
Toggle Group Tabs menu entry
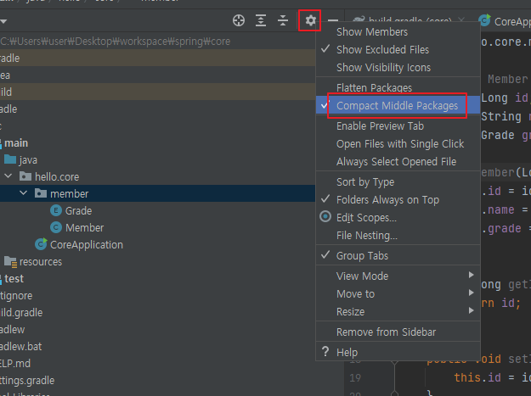[x=398, y=256]
